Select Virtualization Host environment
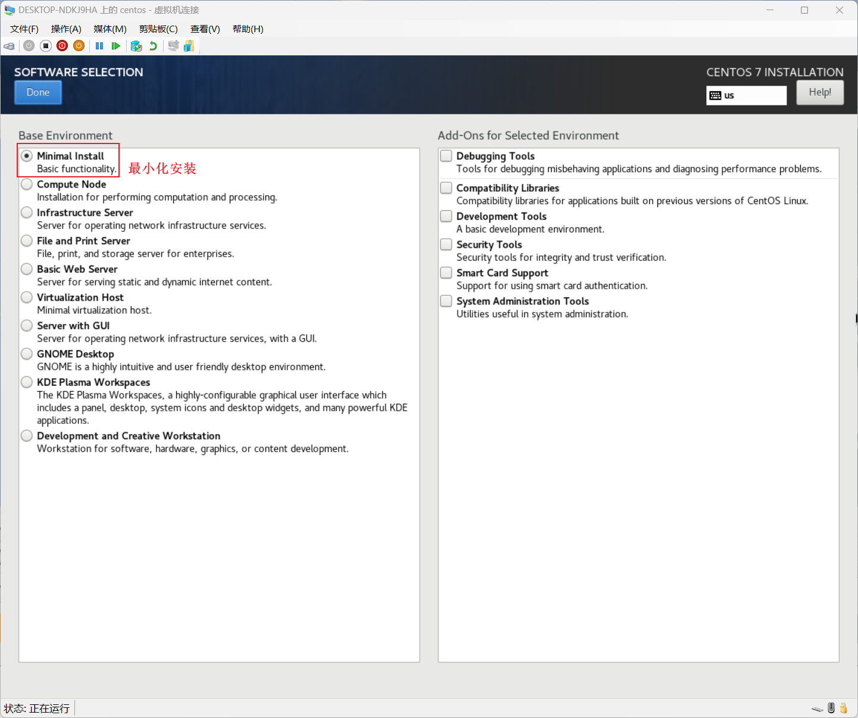This screenshot has width=858, height=718. 27,297
